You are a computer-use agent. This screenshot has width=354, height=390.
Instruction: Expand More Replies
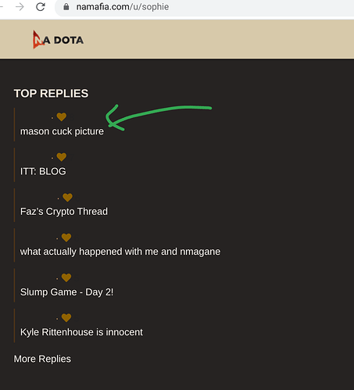pyautogui.click(x=42, y=359)
